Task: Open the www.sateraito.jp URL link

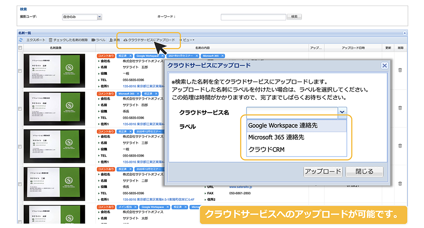Action: click(x=241, y=187)
